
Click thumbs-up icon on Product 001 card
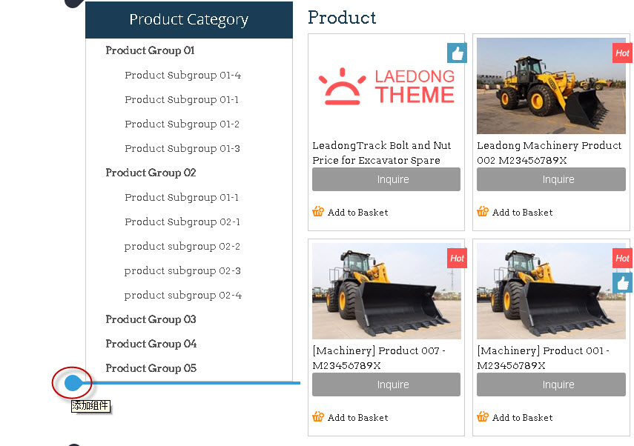623,283
